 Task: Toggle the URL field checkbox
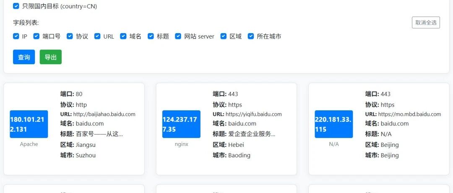click(x=97, y=36)
